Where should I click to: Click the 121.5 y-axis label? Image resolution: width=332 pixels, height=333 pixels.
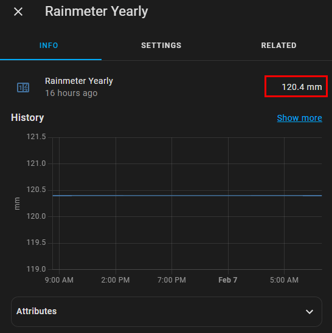[36, 137]
